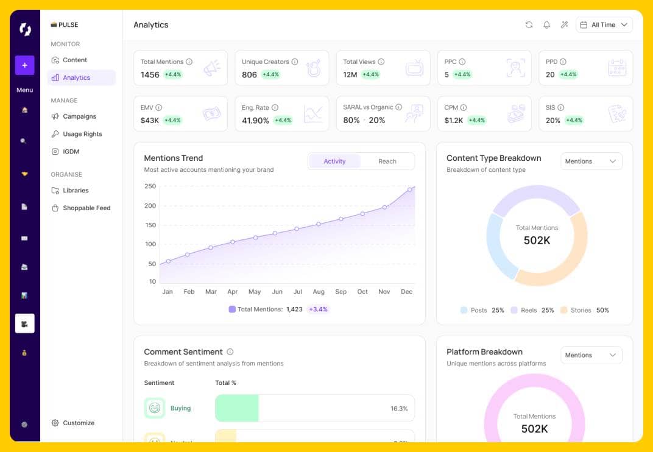Open the house icon in dark rail
653x452 pixels.
[24, 110]
